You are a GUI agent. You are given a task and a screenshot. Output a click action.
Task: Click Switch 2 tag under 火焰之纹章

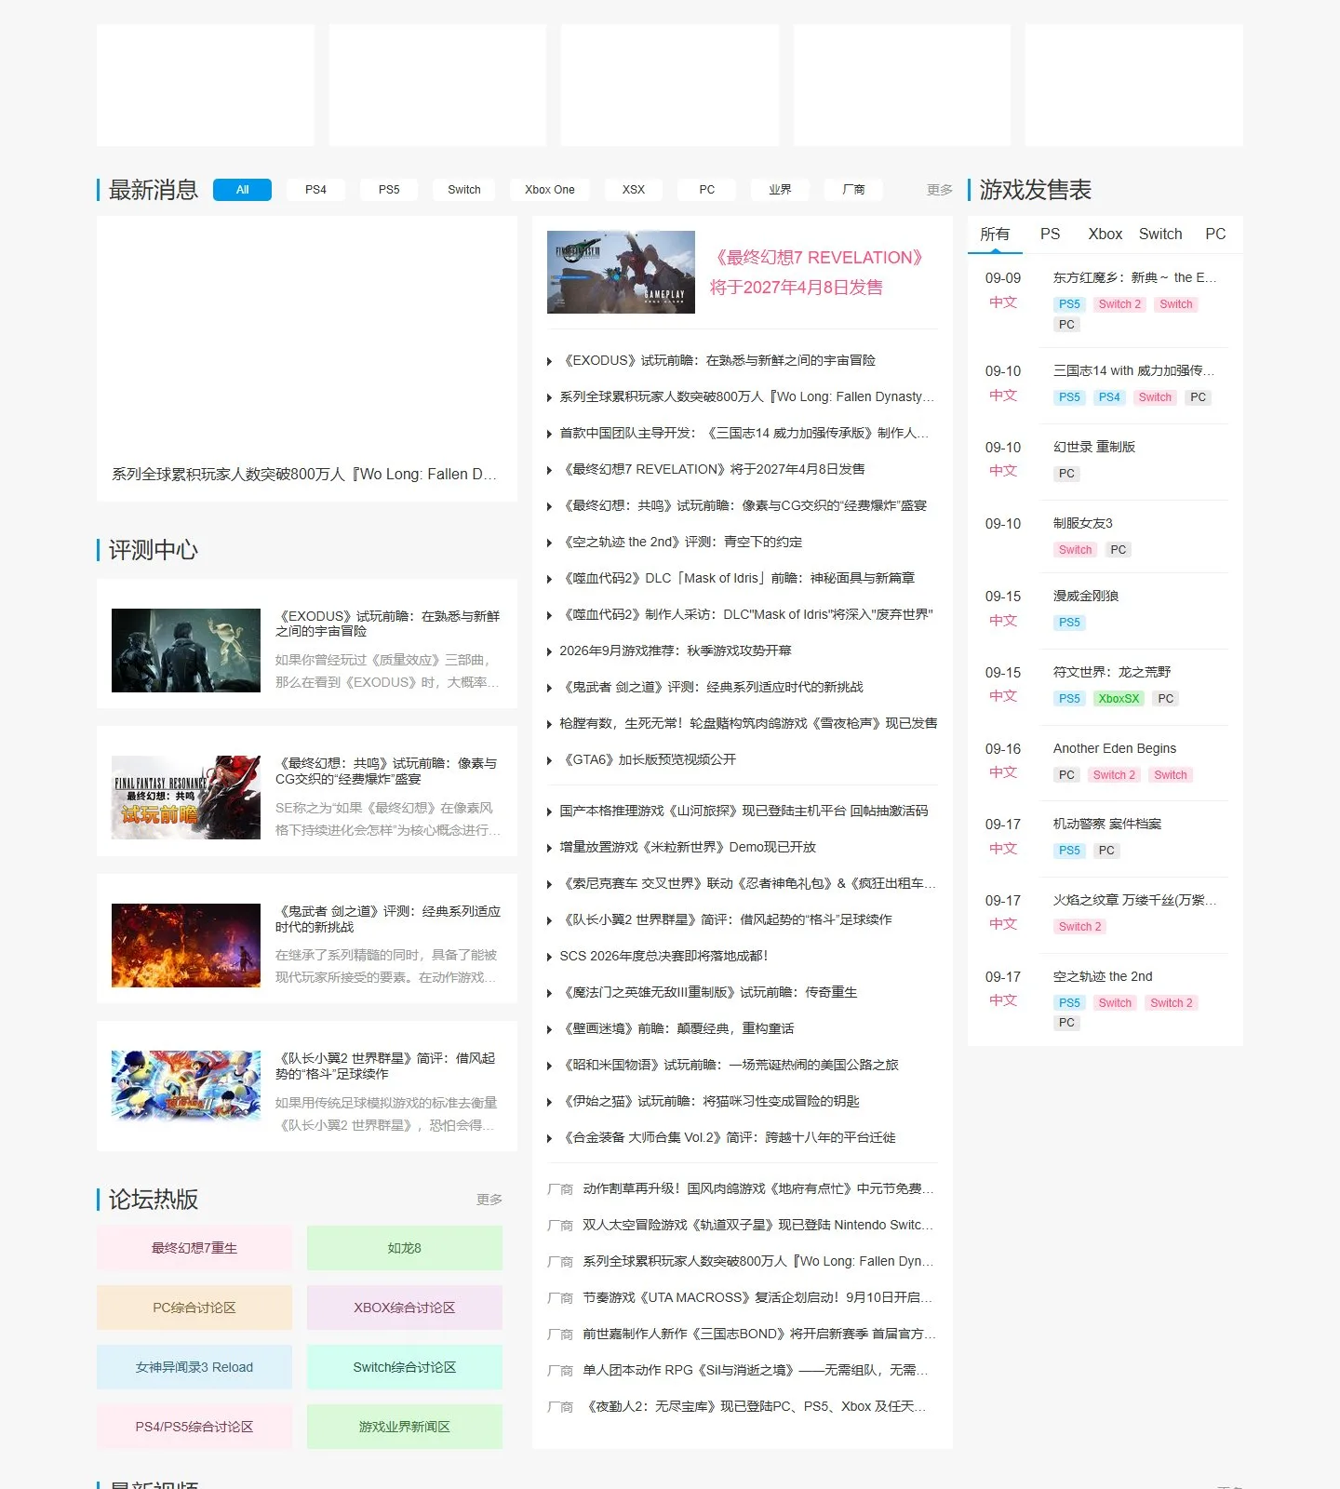pyautogui.click(x=1079, y=927)
